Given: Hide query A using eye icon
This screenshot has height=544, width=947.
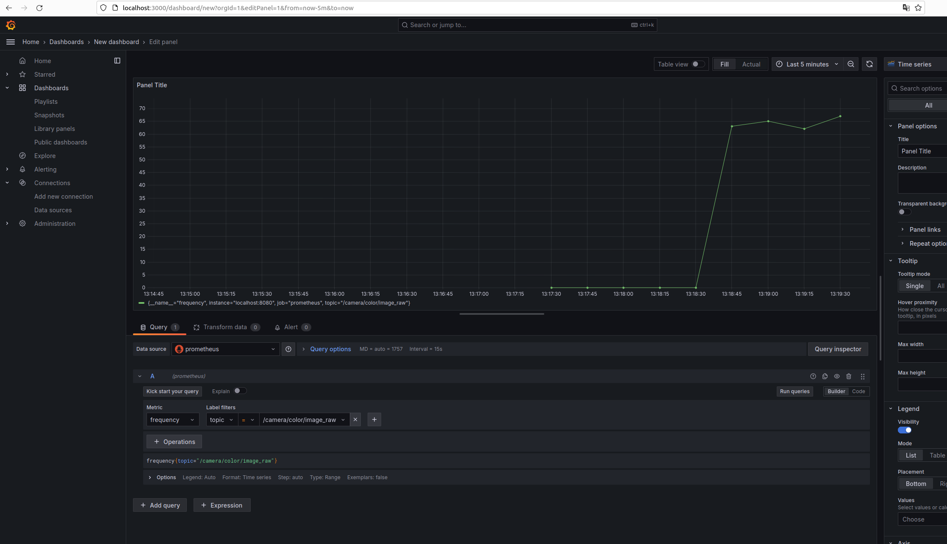Looking at the screenshot, I should coord(837,376).
